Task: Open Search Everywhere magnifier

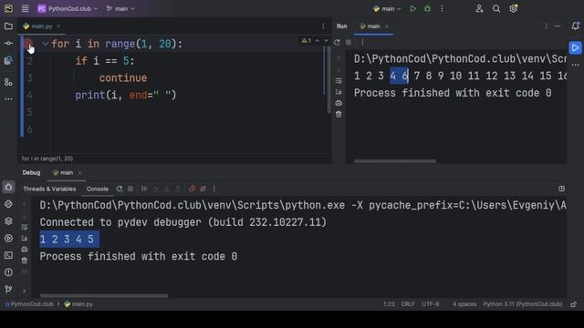Action: 496,8
